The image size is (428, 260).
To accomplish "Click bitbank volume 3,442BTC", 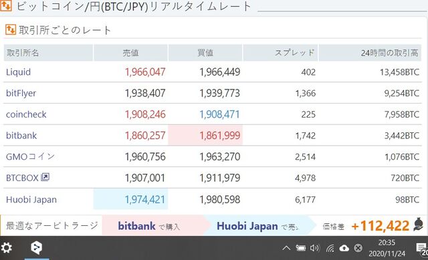I will pyautogui.click(x=402, y=136).
